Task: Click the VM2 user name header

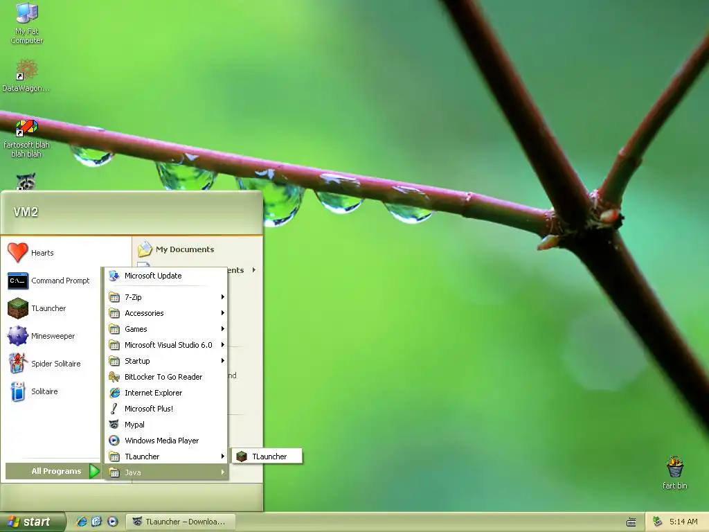Action: 26,212
